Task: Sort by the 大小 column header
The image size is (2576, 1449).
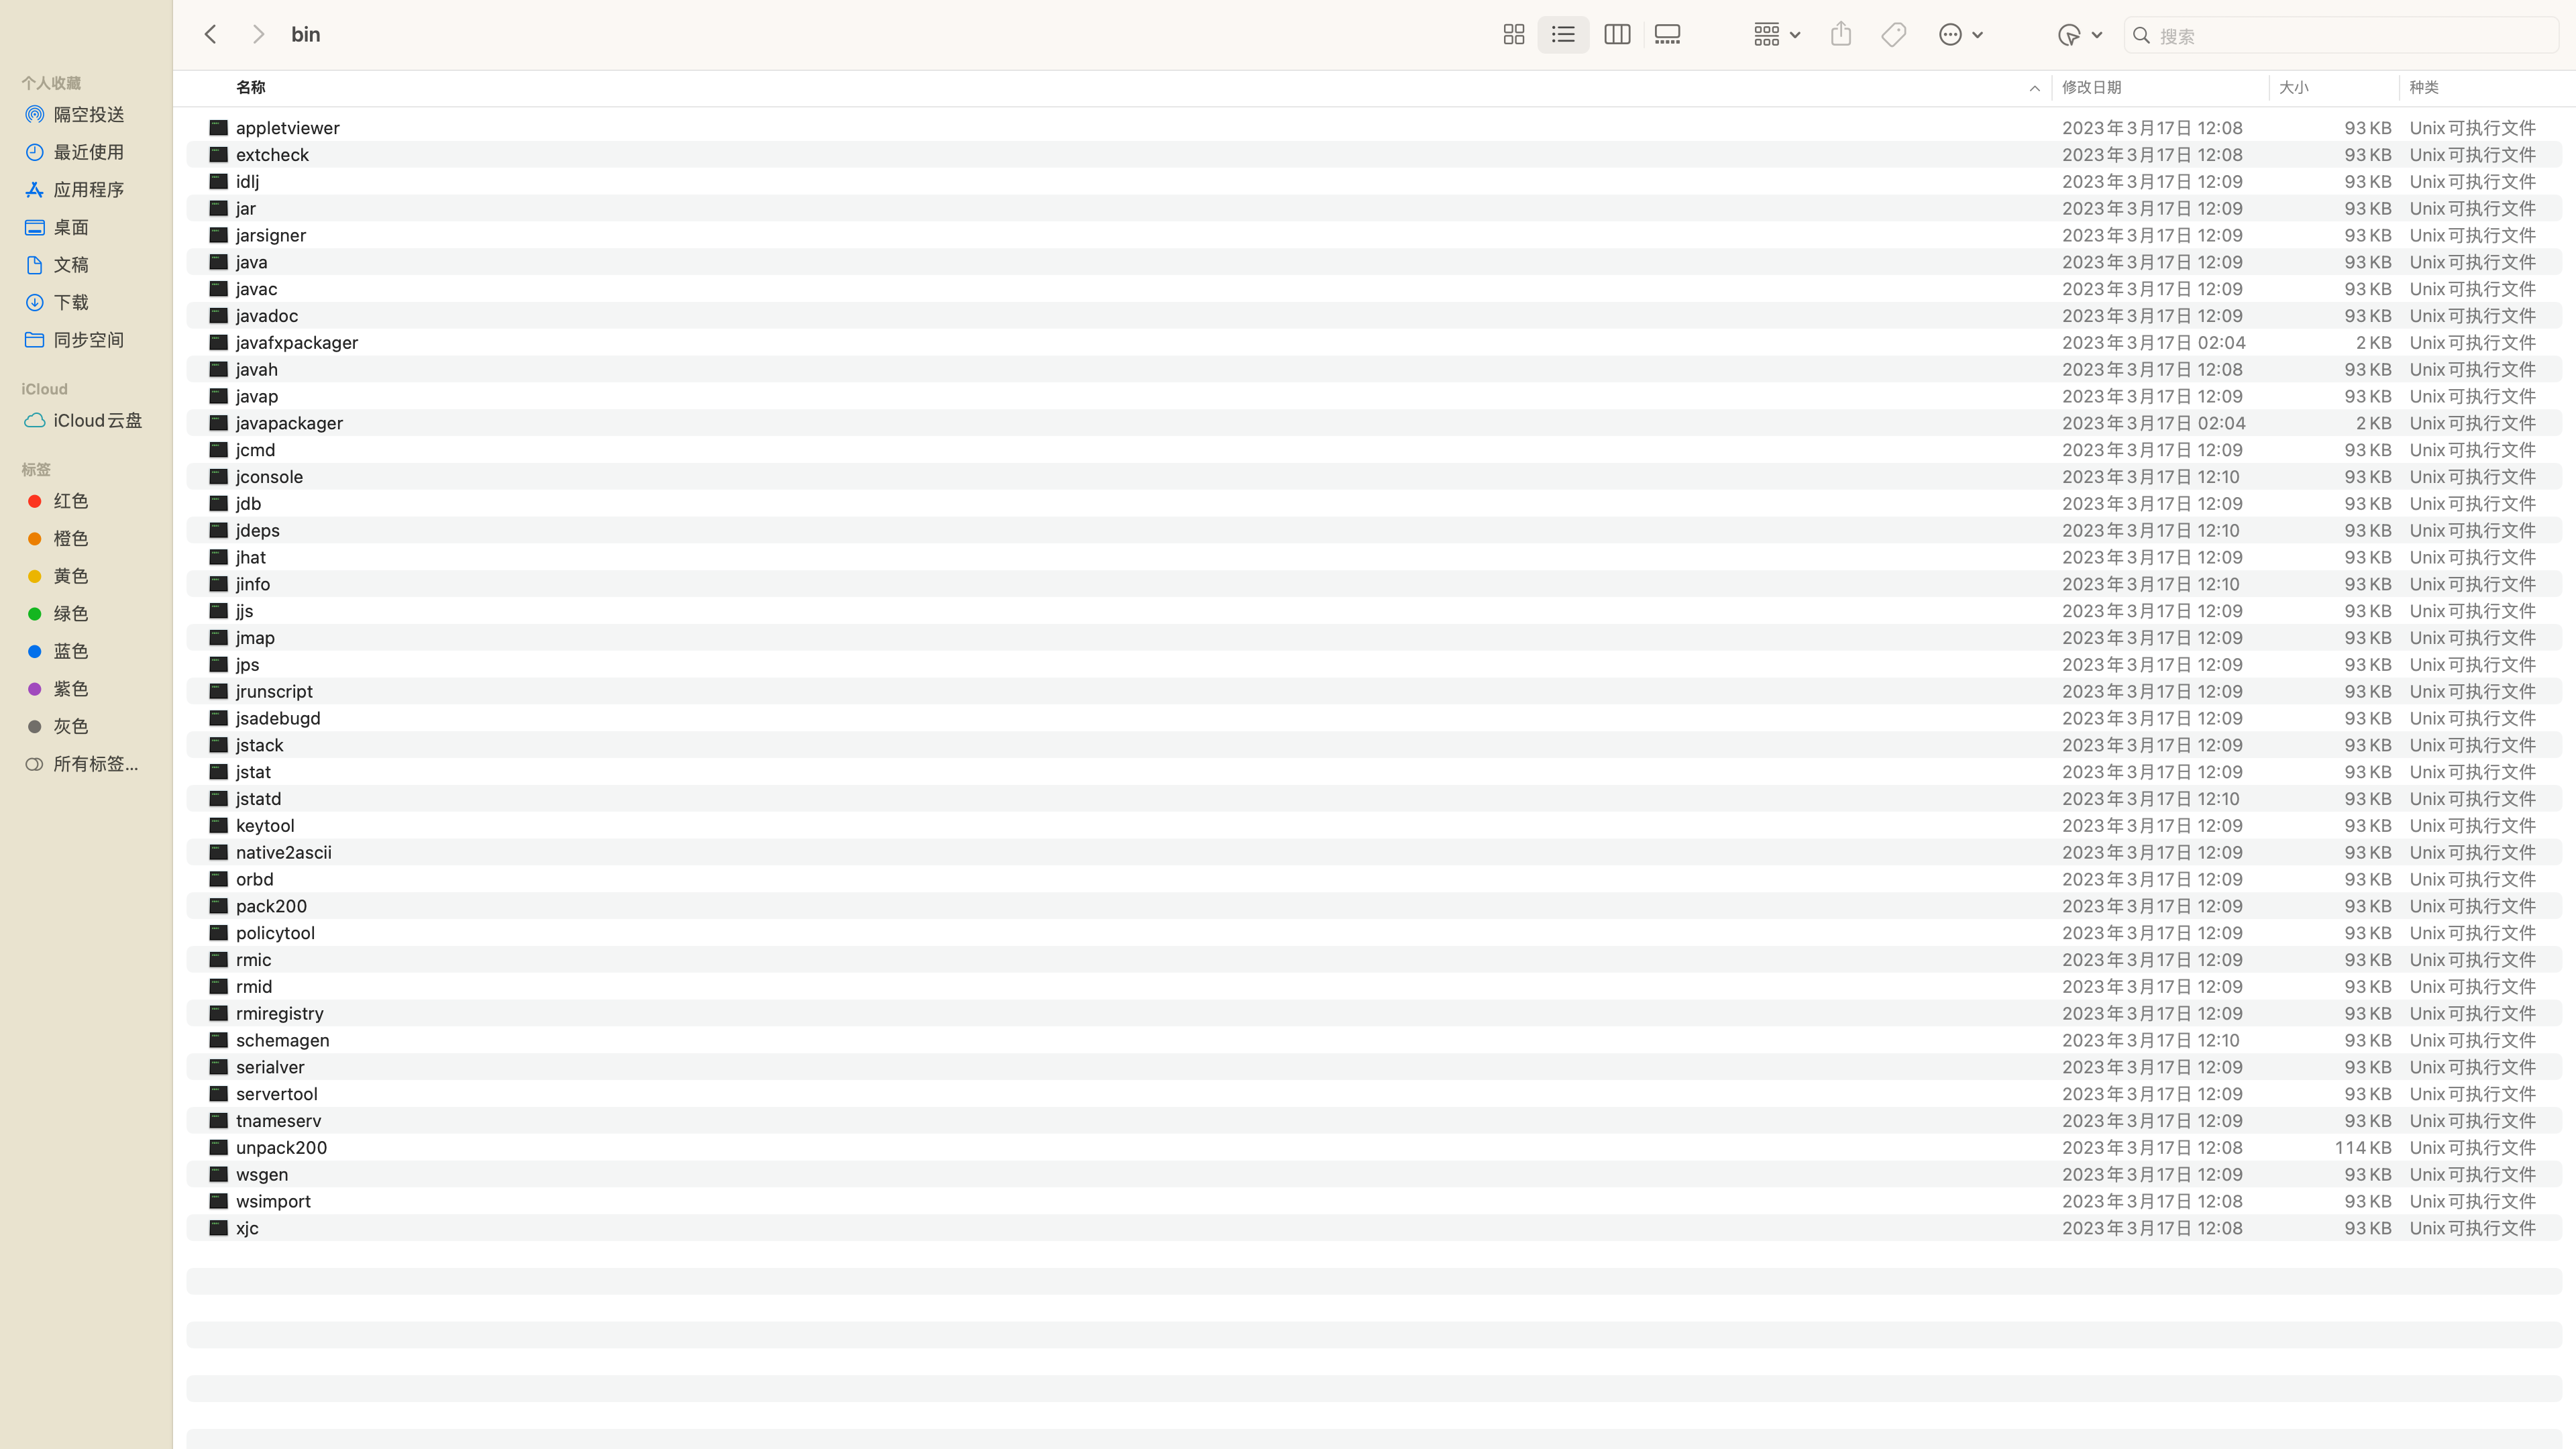Action: pos(2293,88)
